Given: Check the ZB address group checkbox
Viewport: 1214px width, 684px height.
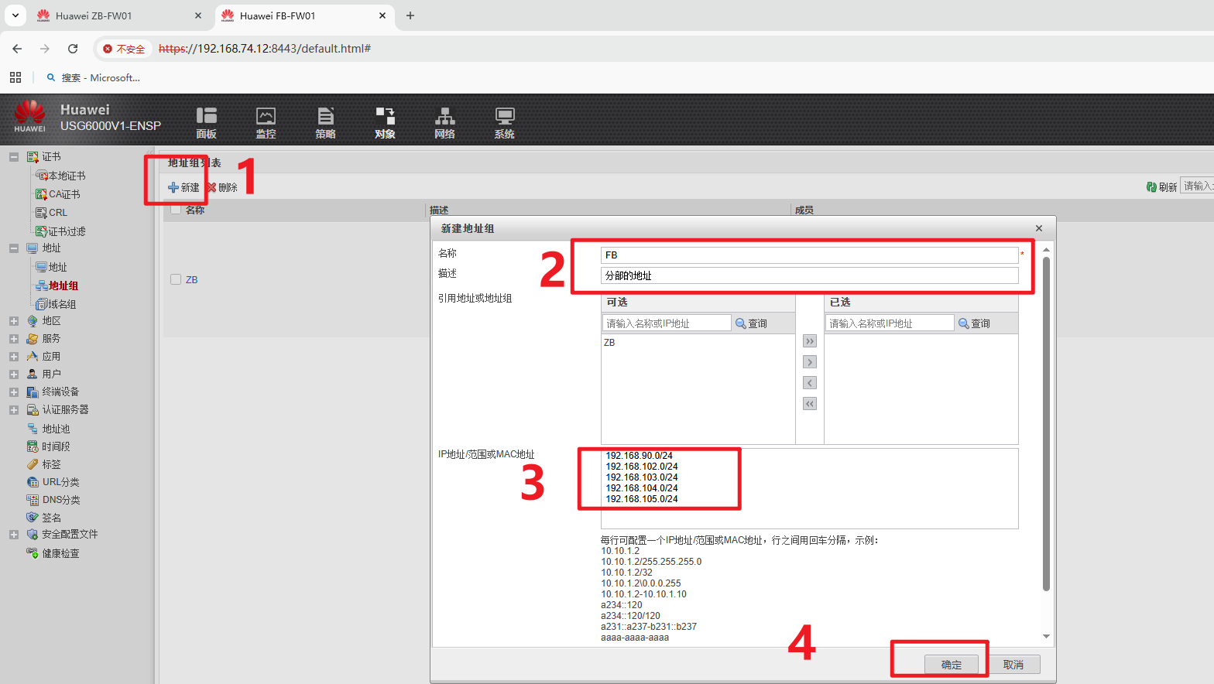Looking at the screenshot, I should coord(176,279).
